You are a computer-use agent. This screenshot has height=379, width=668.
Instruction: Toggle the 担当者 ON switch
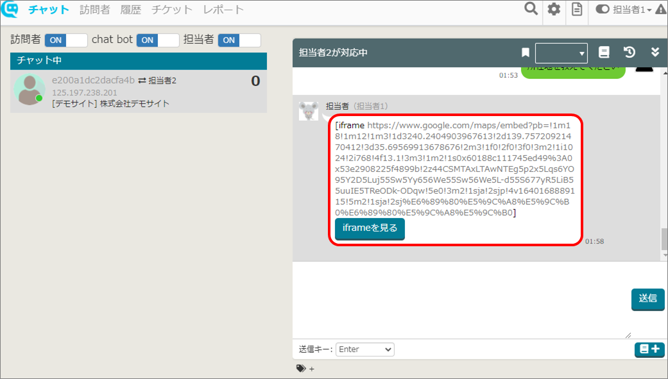point(239,40)
